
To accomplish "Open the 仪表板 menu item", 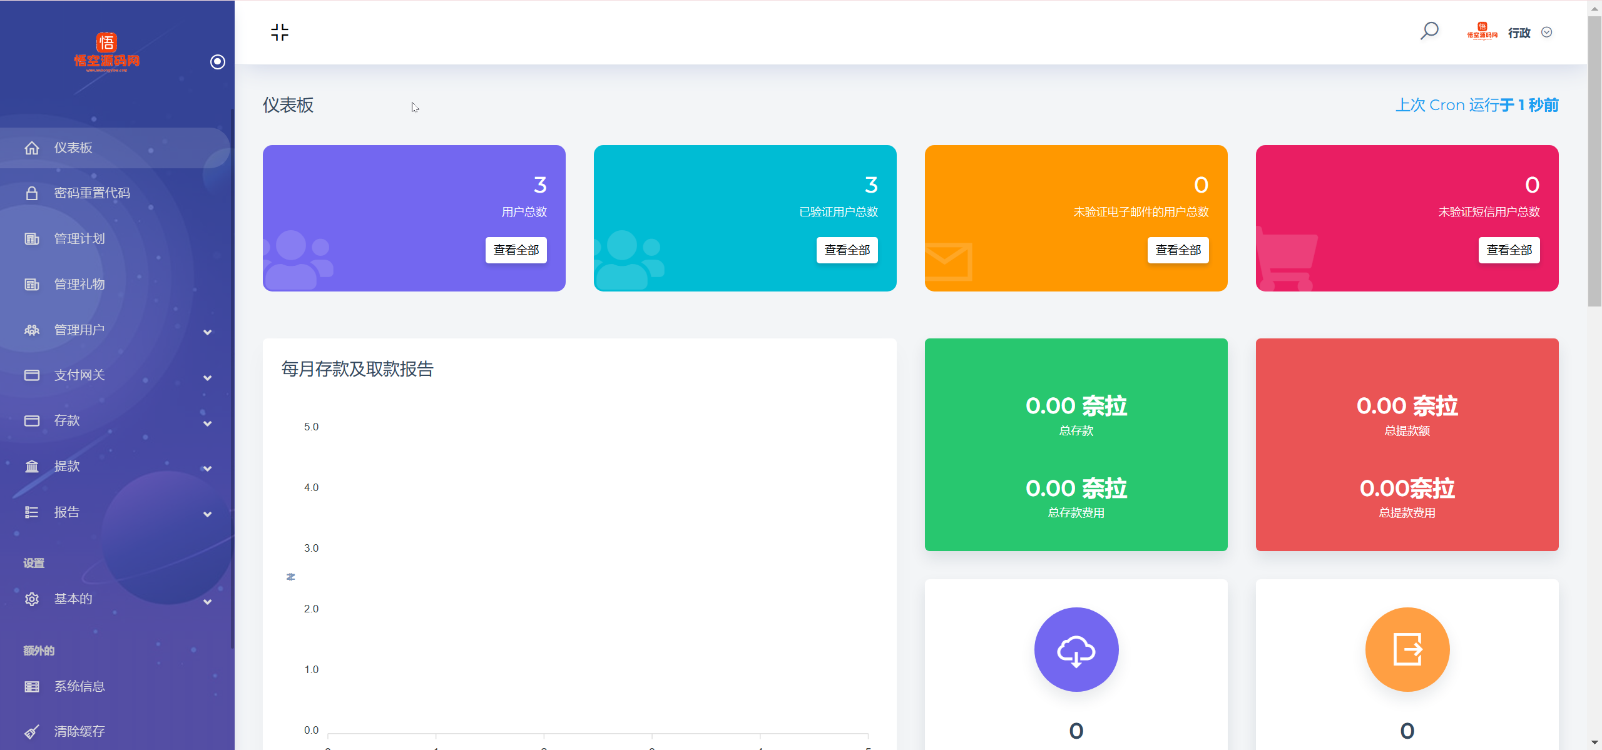I will (115, 148).
